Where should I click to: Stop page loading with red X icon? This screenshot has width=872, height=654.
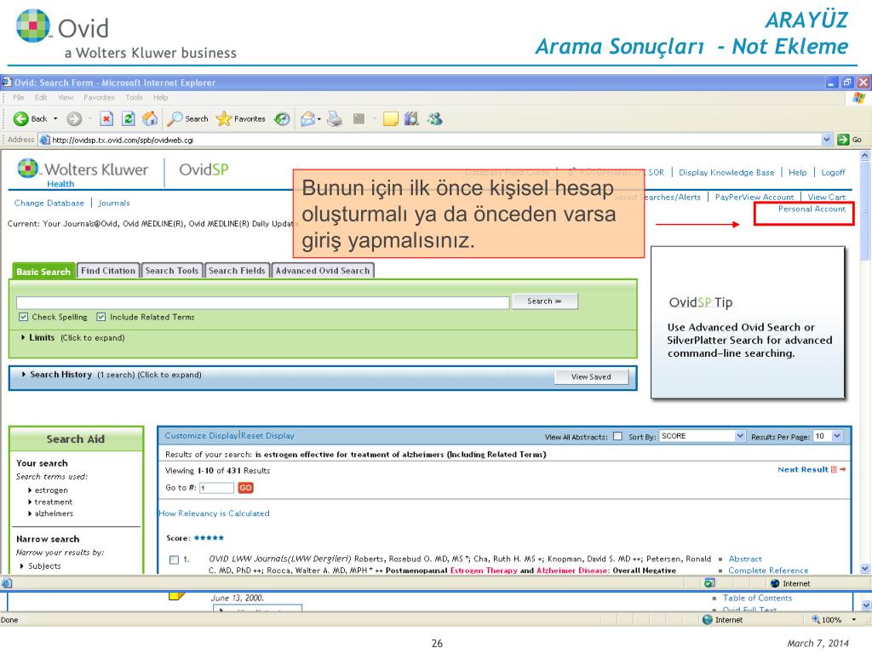click(x=106, y=118)
